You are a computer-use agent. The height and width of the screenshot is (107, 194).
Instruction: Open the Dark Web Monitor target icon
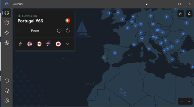pos(7,42)
